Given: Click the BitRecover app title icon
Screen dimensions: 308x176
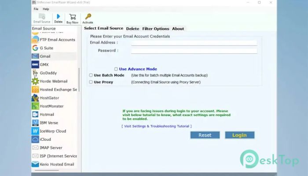Looking at the screenshot, I should tap(34, 2).
